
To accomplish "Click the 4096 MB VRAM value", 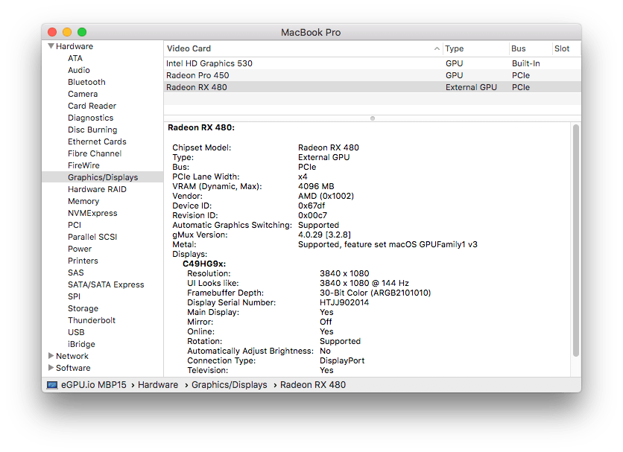I will tap(316, 186).
